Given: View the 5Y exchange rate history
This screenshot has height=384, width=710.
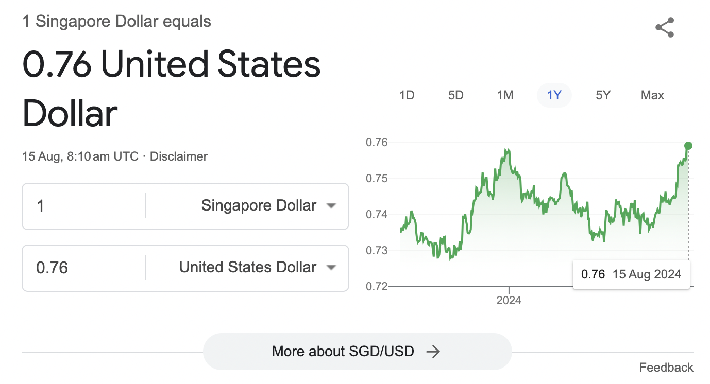Looking at the screenshot, I should pos(603,95).
